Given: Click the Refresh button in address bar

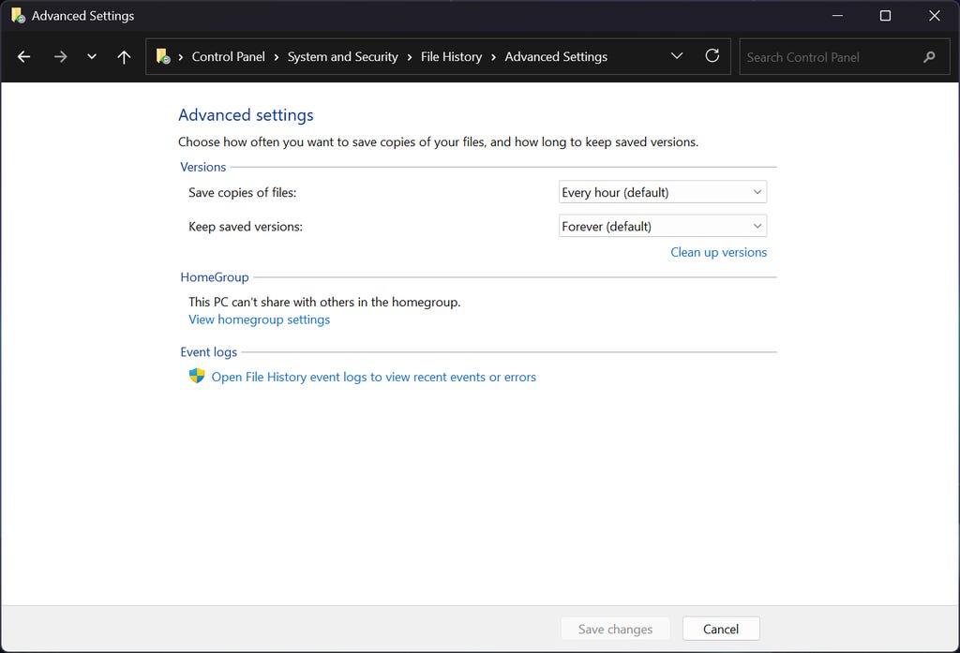Looking at the screenshot, I should click(712, 56).
